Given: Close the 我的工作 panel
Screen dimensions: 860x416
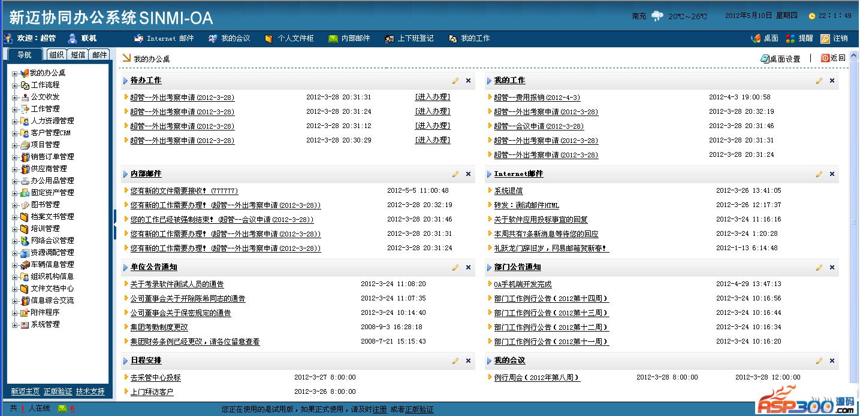Looking at the screenshot, I should pos(832,81).
